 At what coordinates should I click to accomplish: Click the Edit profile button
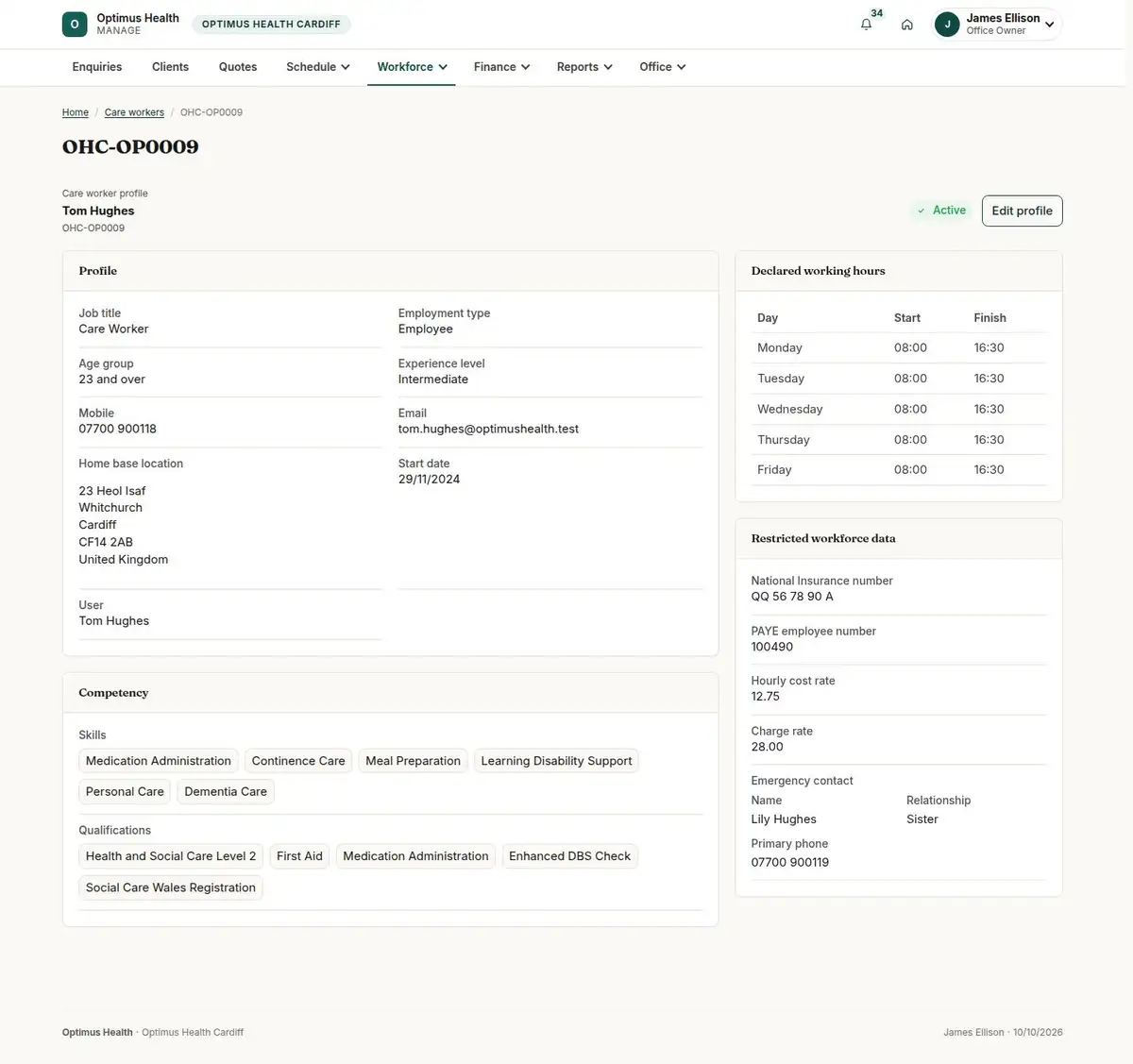(1022, 211)
